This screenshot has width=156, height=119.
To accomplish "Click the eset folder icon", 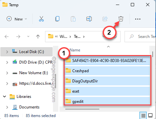I will [68, 91].
